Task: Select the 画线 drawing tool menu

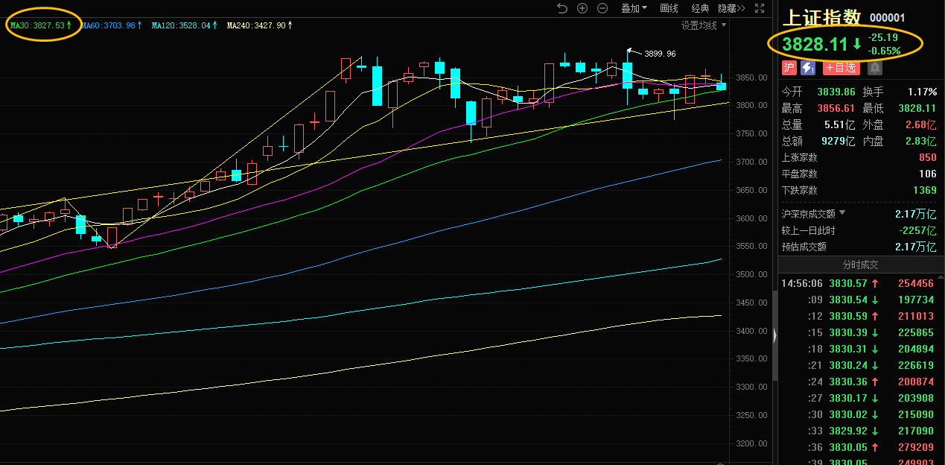Action: pos(669,8)
